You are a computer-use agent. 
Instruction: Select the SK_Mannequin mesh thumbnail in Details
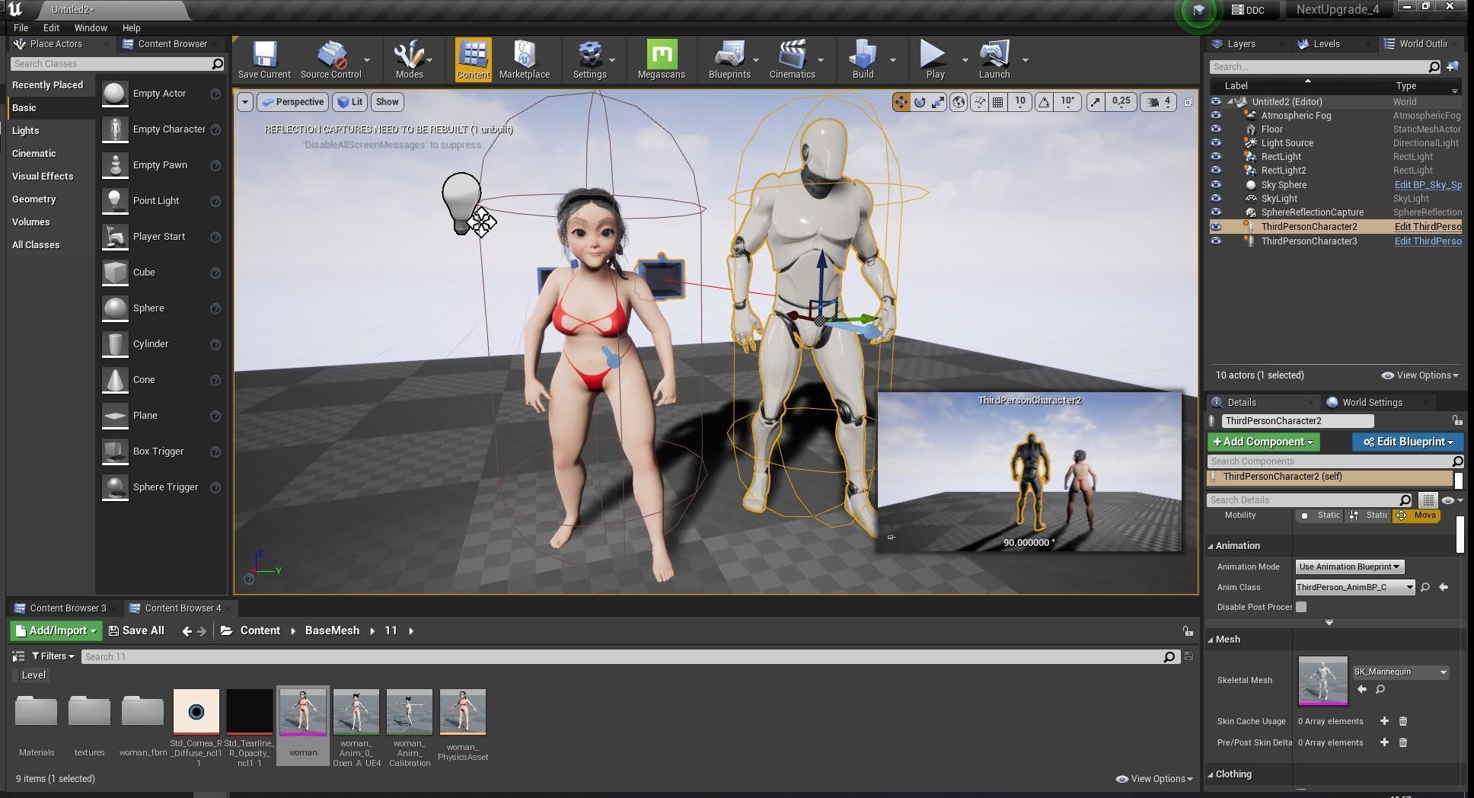click(1322, 681)
